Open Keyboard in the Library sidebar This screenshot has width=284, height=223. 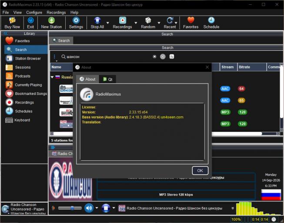pyautogui.click(x=26, y=120)
